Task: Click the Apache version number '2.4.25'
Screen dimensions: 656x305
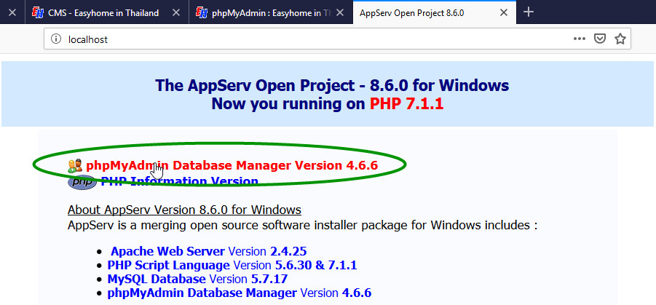Action: tap(288, 251)
